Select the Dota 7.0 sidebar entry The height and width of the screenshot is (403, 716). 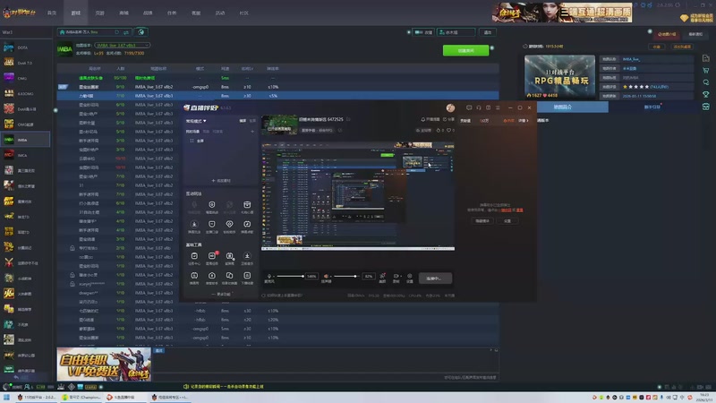(25, 63)
